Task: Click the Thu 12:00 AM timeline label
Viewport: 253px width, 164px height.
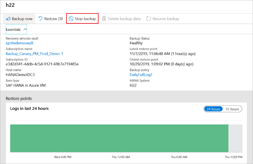Action: [x=121, y=157]
